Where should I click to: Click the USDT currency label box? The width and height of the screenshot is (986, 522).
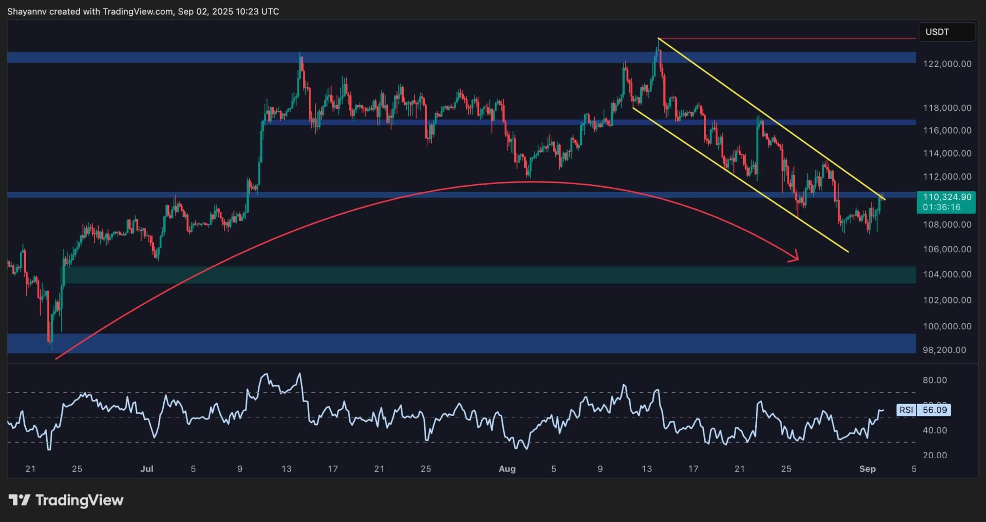point(947,32)
